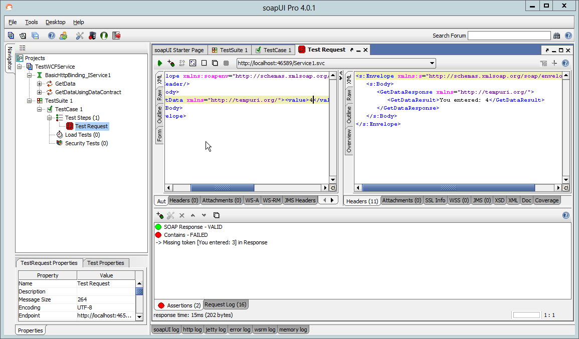
Task: Click the properties table vertical scrollbar thumb
Action: point(139,291)
